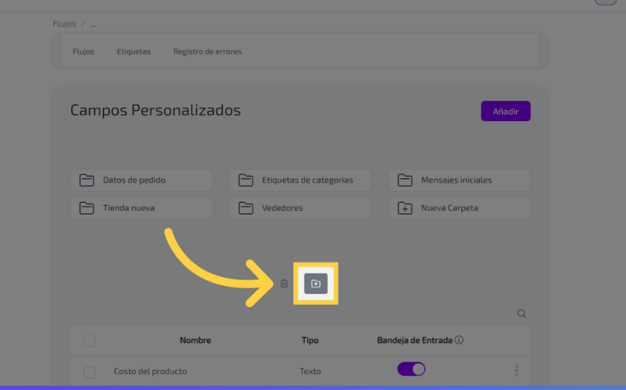Open the Mensajes iniciales folder
626x390 pixels.
click(x=459, y=180)
